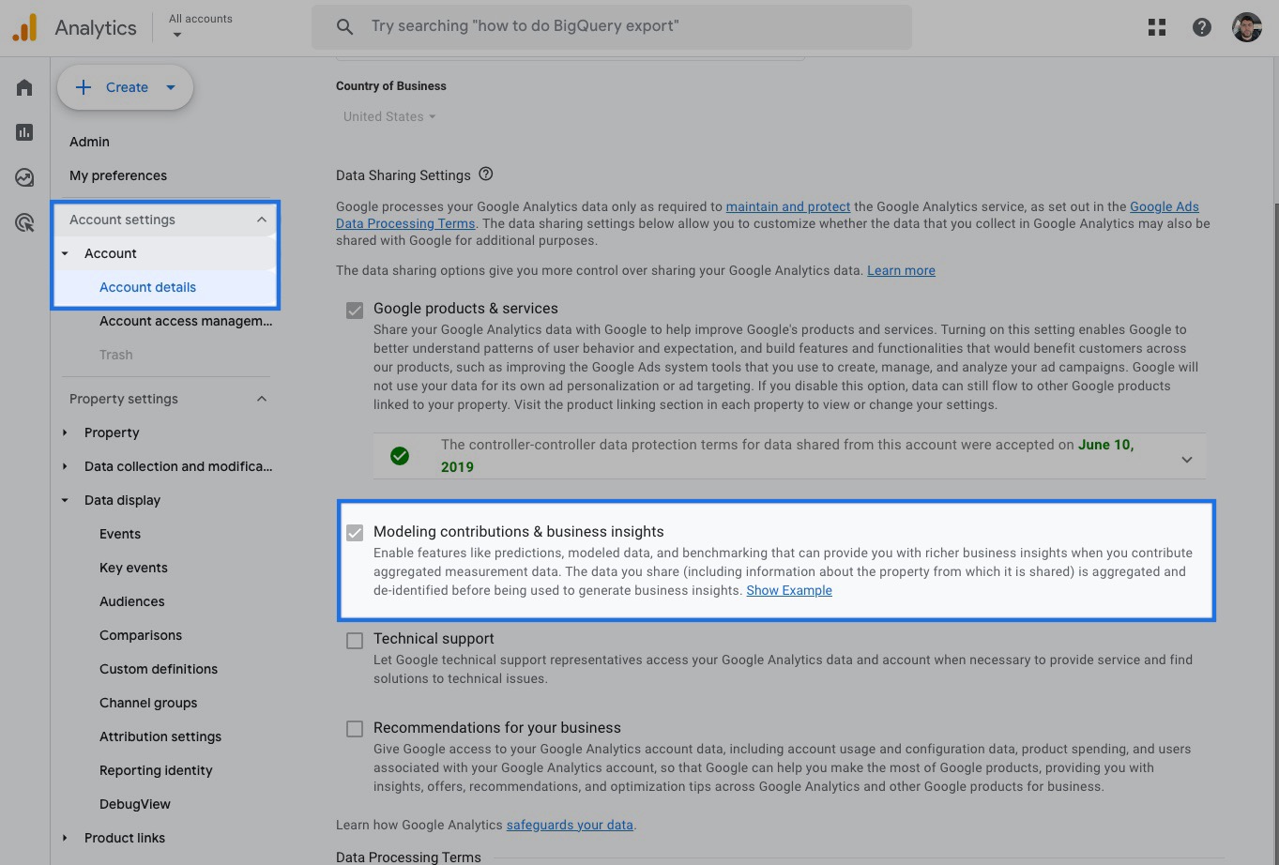Open the Explore icon in left rail
This screenshot has height=865, width=1279.
[x=24, y=177]
